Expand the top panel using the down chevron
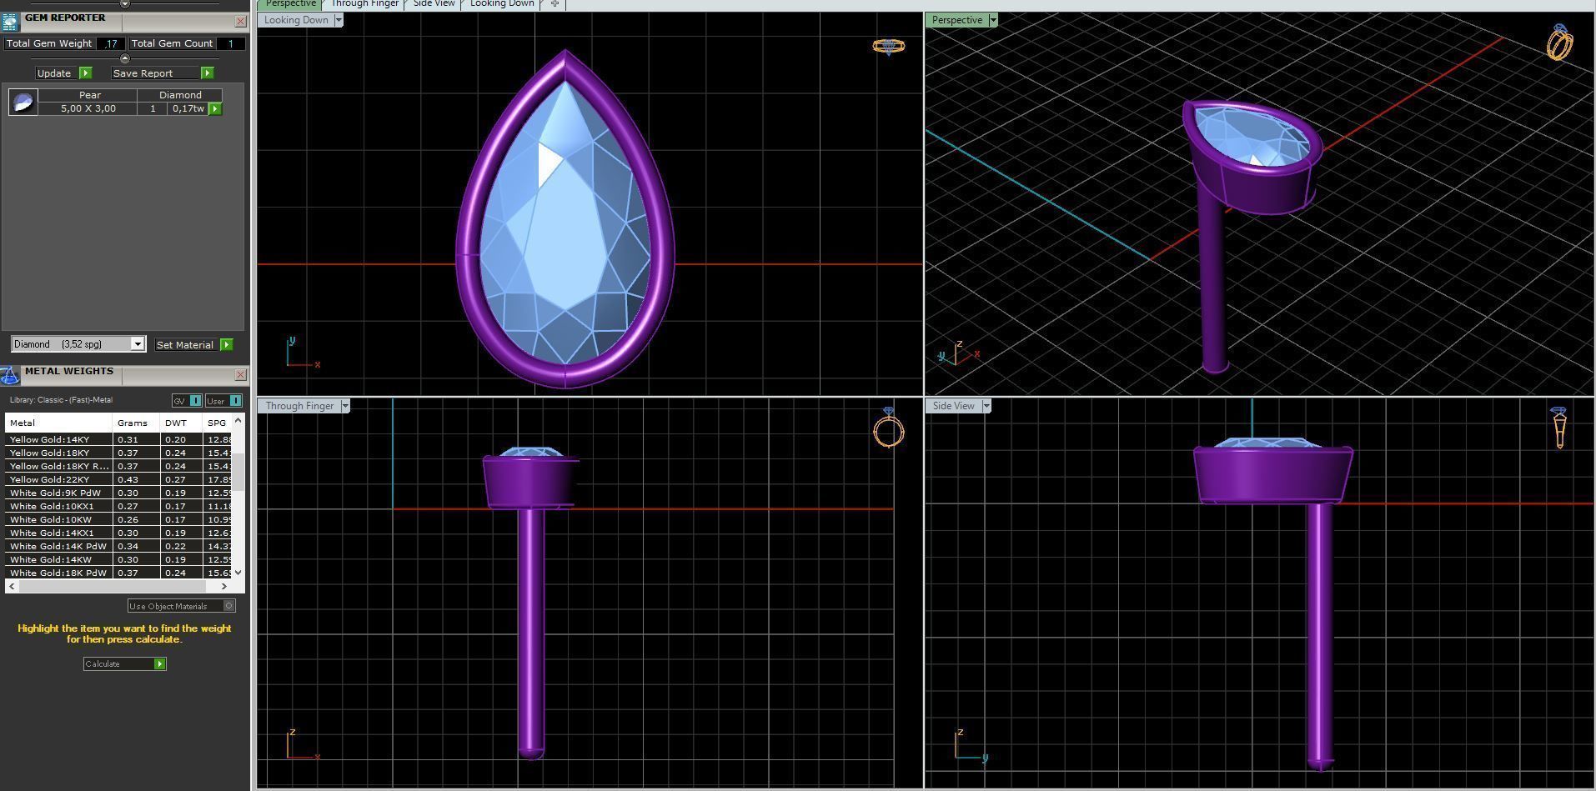 pos(124,4)
